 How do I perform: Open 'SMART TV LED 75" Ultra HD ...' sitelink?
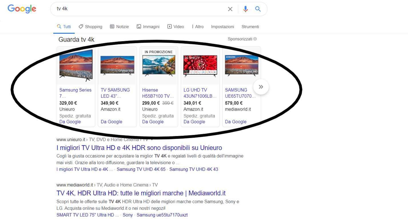point(88,215)
